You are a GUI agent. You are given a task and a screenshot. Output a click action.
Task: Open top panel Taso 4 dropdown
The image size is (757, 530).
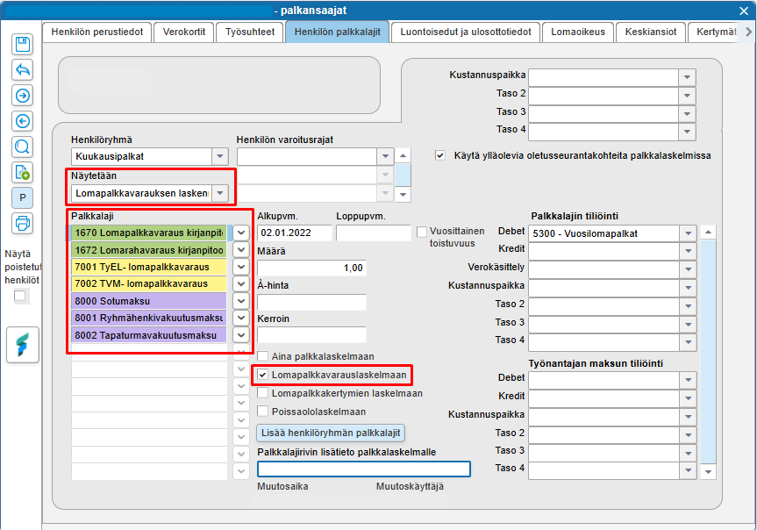[687, 132]
